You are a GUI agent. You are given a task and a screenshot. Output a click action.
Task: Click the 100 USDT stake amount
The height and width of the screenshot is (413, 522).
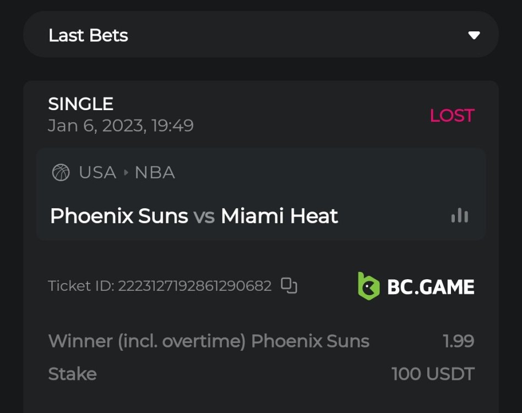[x=433, y=374]
